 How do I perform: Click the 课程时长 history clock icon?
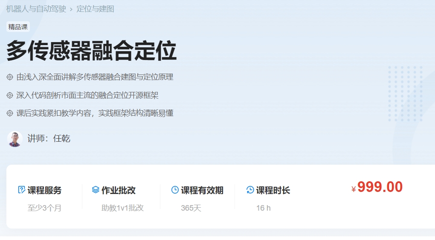(x=250, y=190)
